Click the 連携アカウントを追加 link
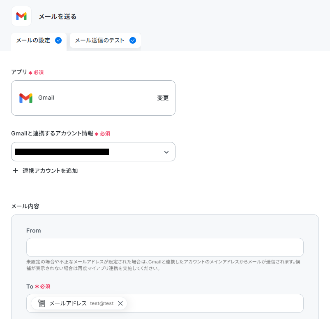This screenshot has height=319, width=330. click(50, 170)
